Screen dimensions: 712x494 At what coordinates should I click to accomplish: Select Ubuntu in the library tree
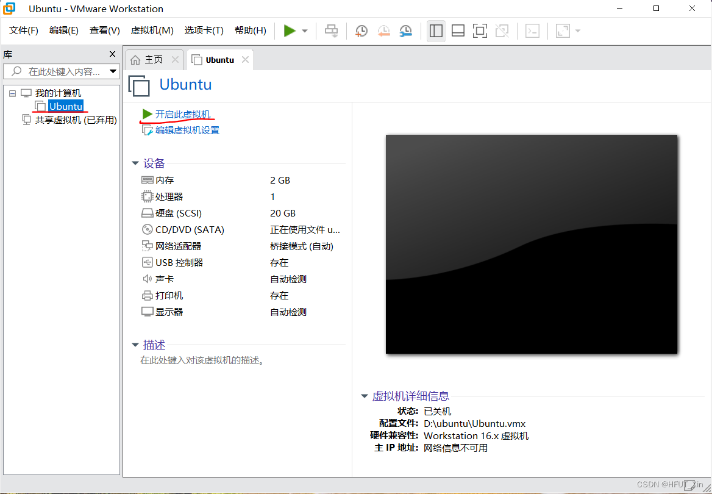pyautogui.click(x=66, y=106)
